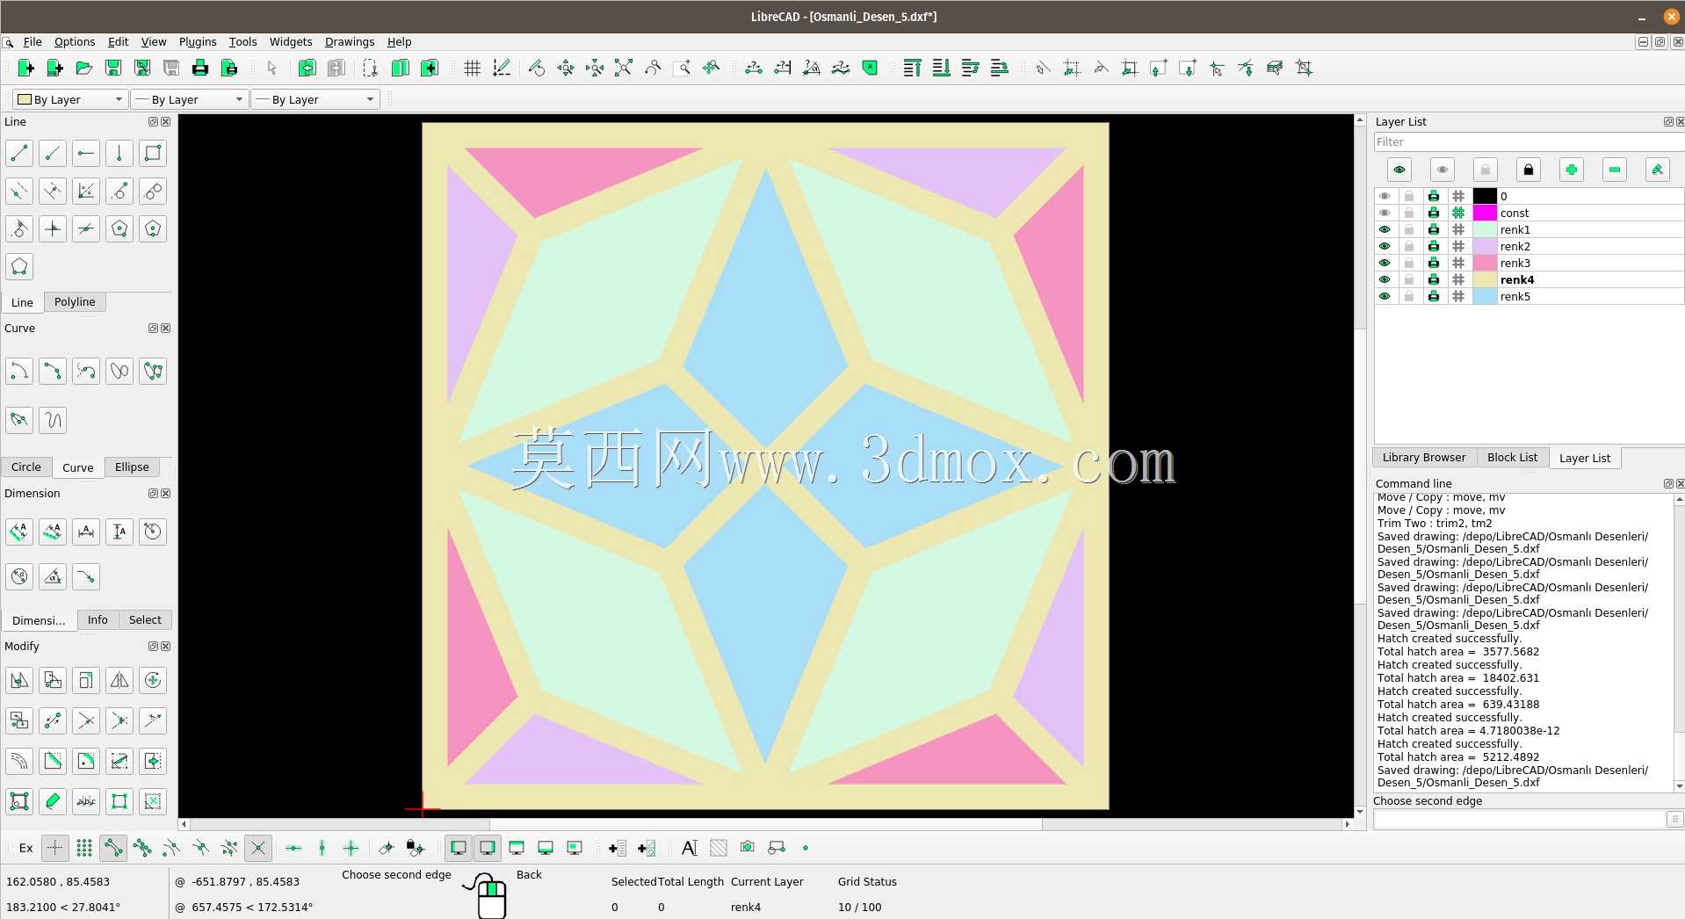Hide the renk2 layer
Viewport: 1685px width, 919px height.
1385,246
